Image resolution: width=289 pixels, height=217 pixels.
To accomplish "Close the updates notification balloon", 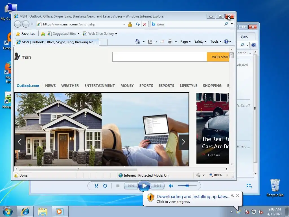I will [237, 196].
